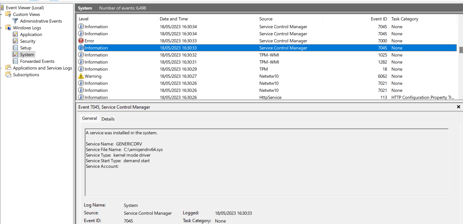The width and height of the screenshot is (463, 224).
Task: Click the Logged date value in details
Action: point(233,213)
